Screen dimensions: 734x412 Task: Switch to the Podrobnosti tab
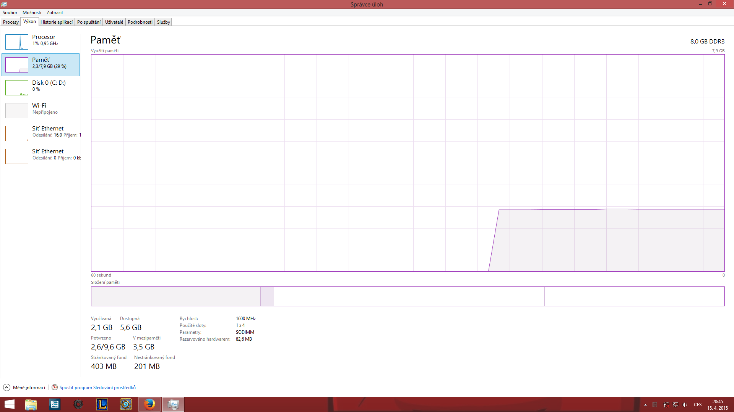[x=140, y=22]
